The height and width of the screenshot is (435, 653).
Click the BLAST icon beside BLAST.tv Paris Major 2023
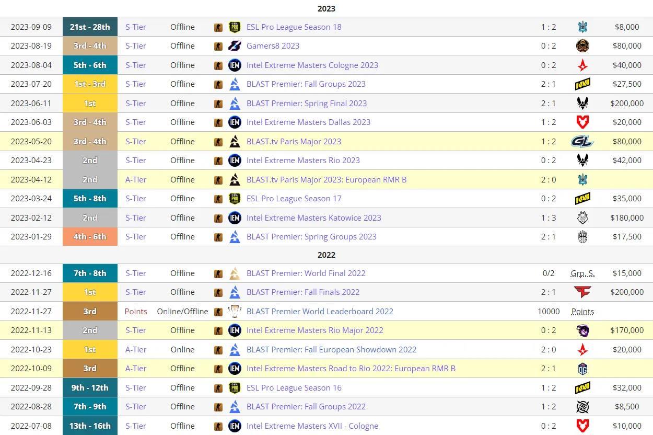[235, 142]
